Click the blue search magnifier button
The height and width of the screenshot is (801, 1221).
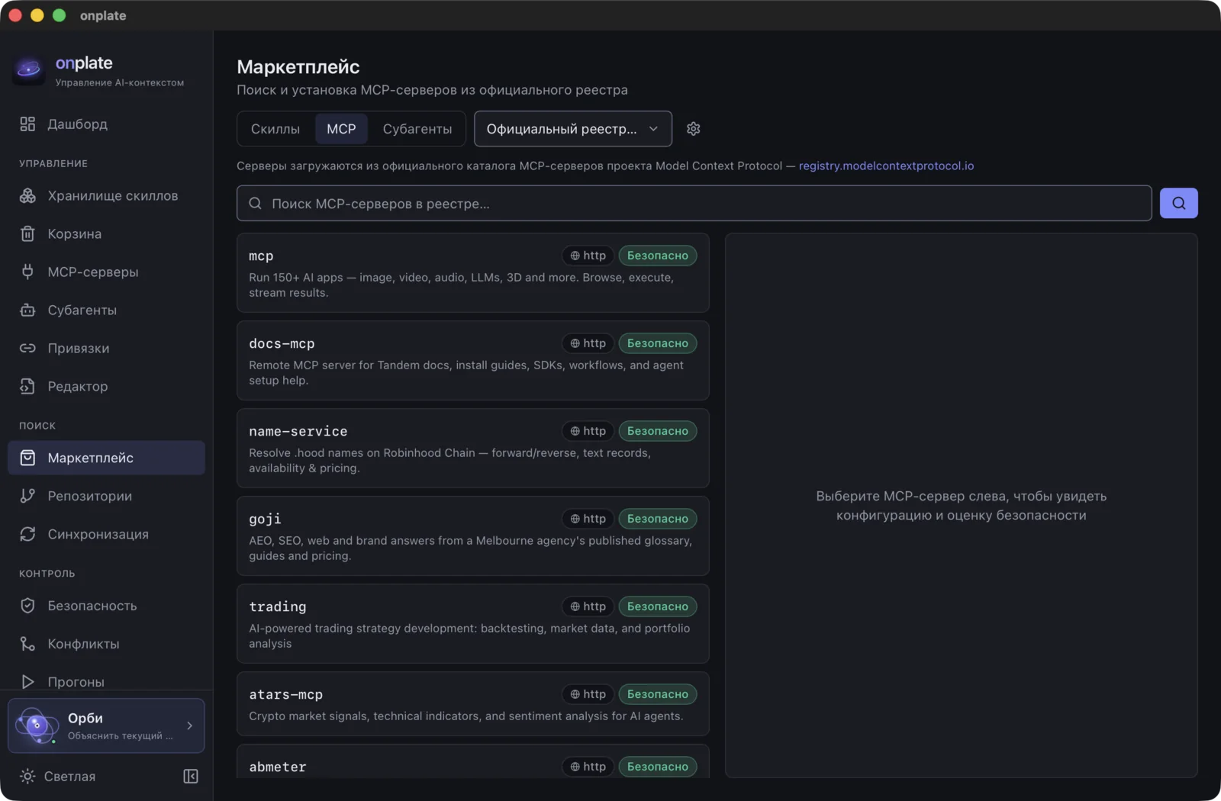coord(1178,203)
